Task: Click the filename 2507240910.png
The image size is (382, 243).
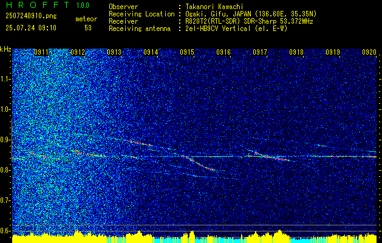Action: tap(31, 16)
